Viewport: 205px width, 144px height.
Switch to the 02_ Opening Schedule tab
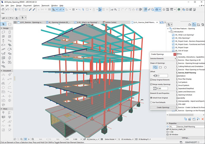click(x=59, y=22)
